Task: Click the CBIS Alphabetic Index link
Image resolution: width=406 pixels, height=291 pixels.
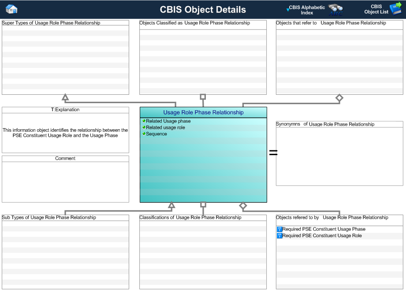Action: [307, 10]
